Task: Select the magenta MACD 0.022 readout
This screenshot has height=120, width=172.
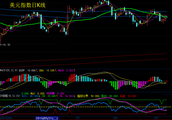Action: [x=67, y=71]
